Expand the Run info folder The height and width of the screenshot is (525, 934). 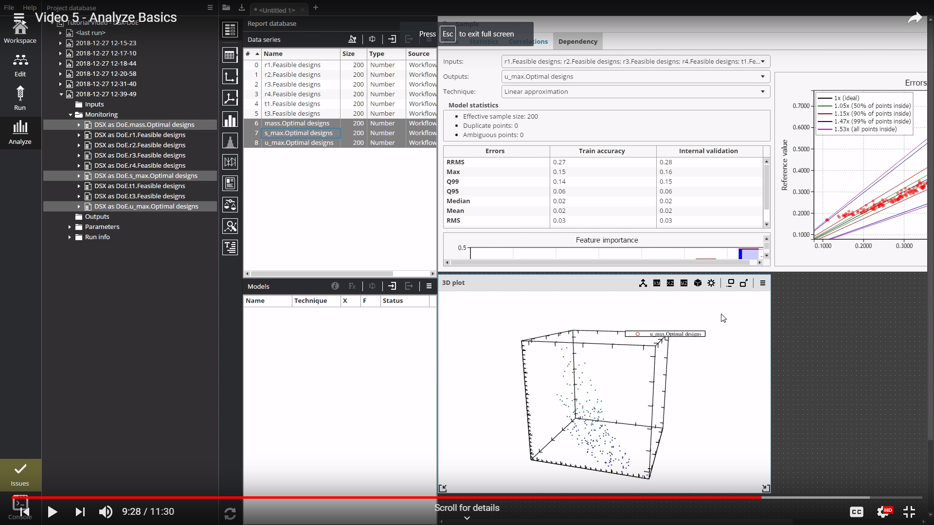tap(70, 237)
